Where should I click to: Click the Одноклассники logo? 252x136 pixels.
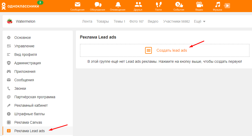pos(20,6)
